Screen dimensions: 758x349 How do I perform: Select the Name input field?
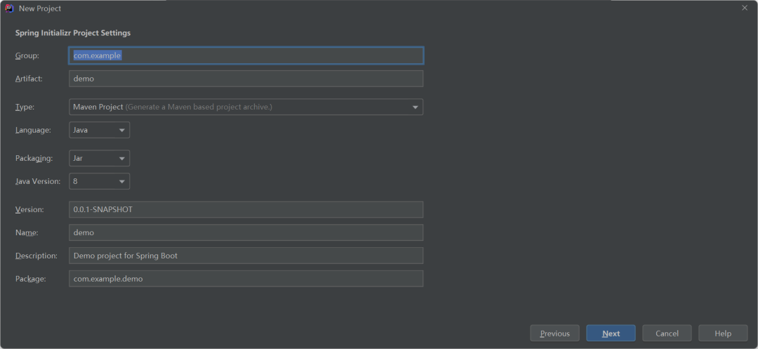(246, 232)
